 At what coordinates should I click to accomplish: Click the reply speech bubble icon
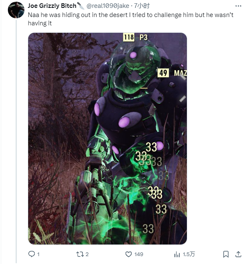(x=31, y=254)
